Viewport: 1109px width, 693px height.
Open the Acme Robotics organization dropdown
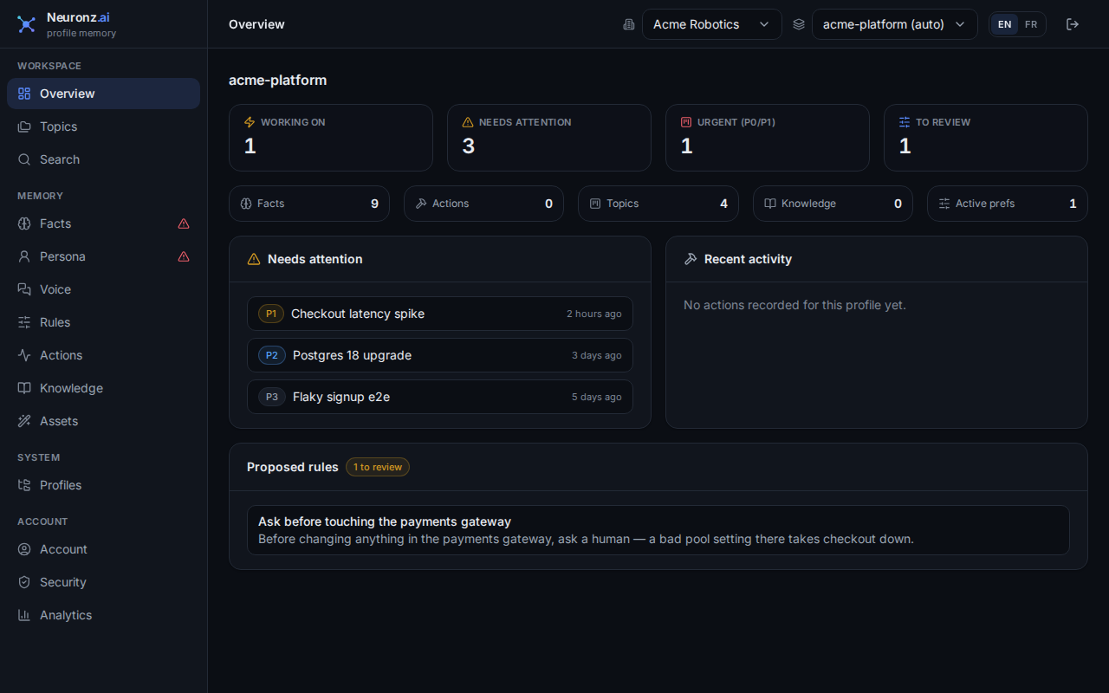[x=711, y=24]
